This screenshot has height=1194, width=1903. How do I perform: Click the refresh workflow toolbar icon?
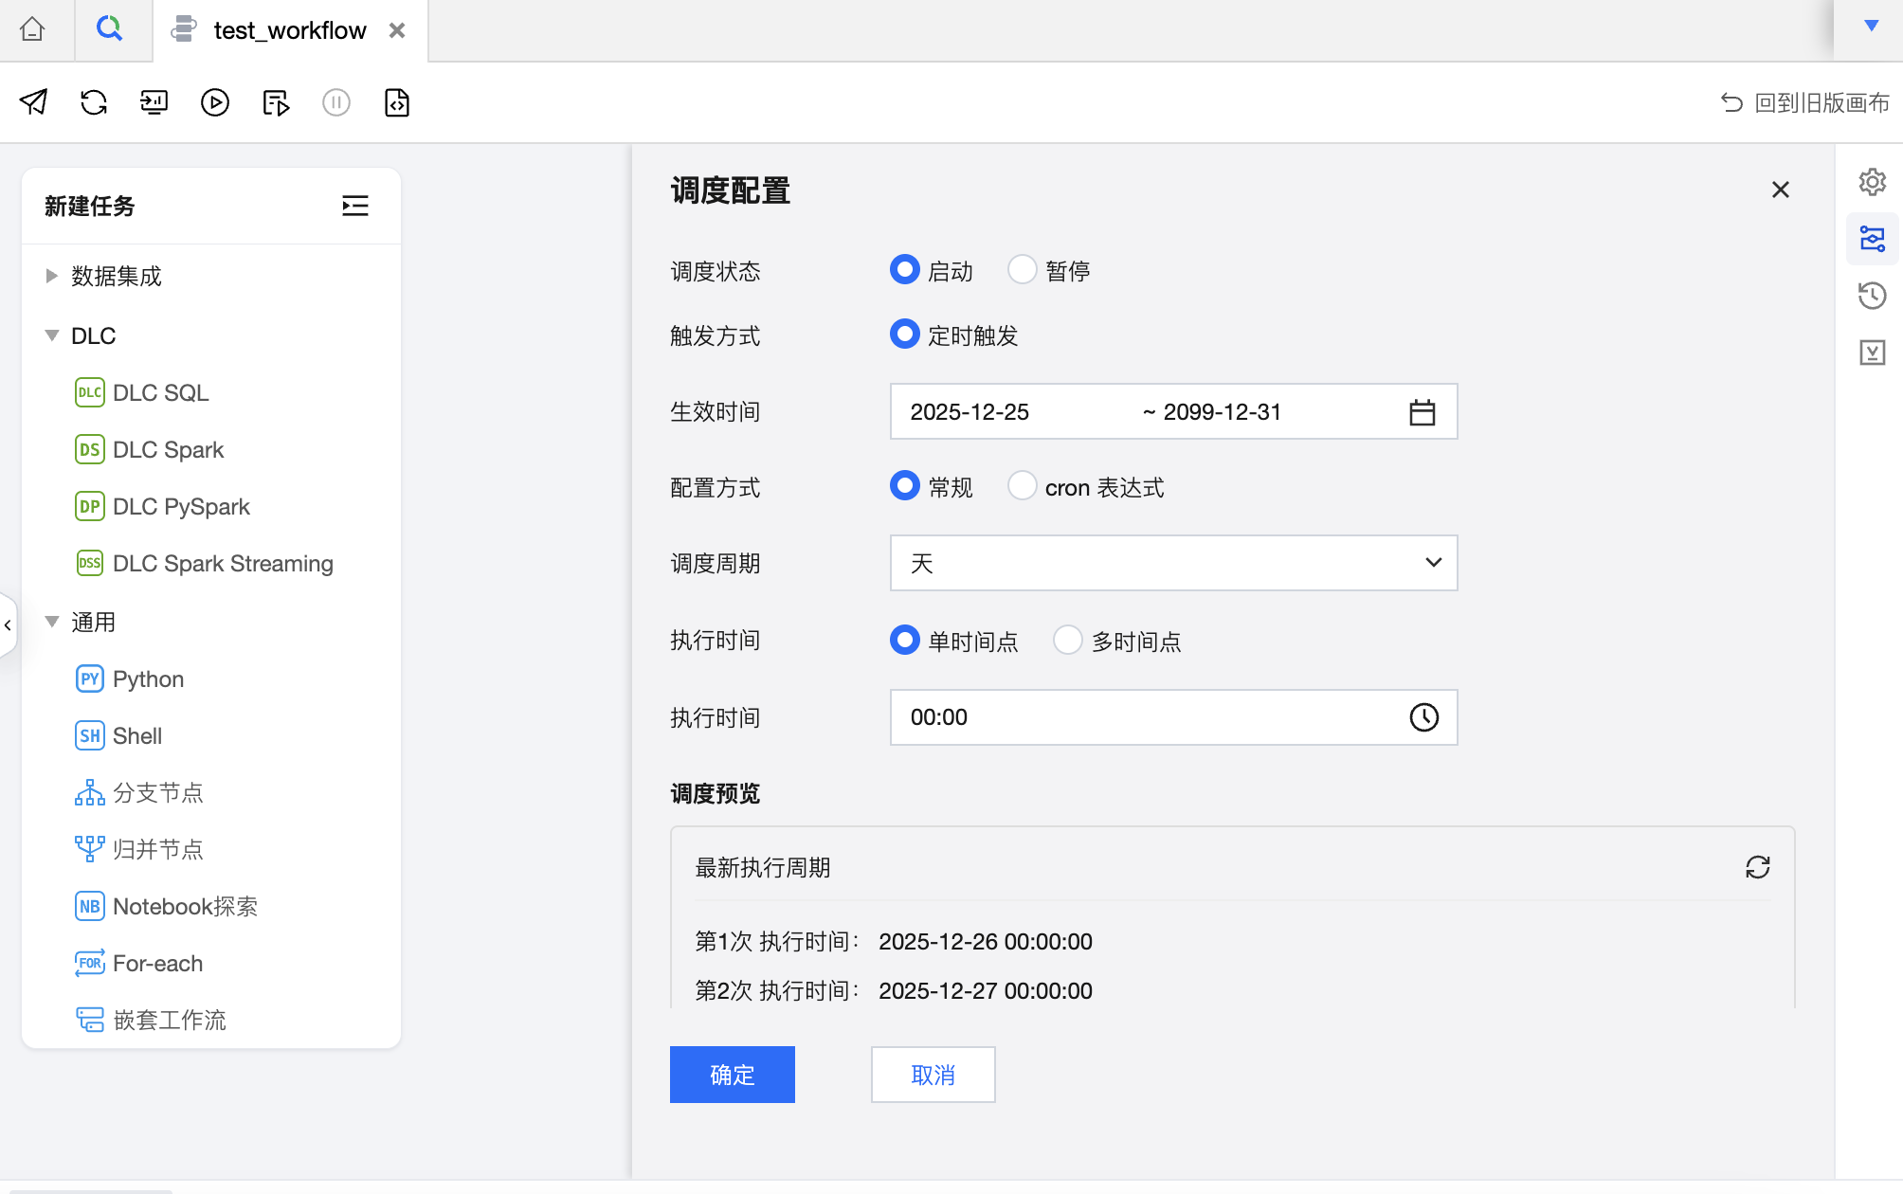click(94, 102)
